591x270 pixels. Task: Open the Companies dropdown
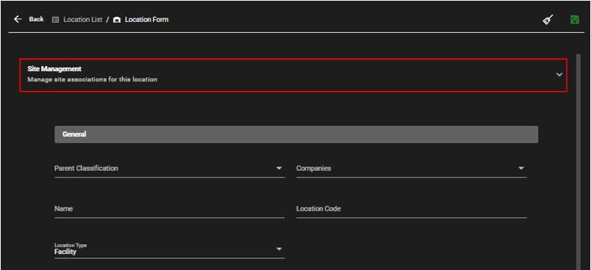pyautogui.click(x=412, y=168)
